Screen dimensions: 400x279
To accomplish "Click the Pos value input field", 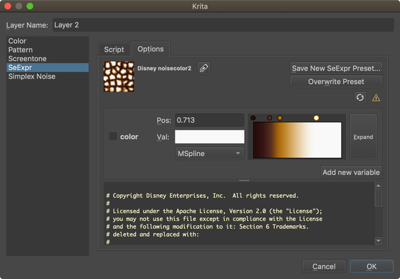I will point(209,121).
